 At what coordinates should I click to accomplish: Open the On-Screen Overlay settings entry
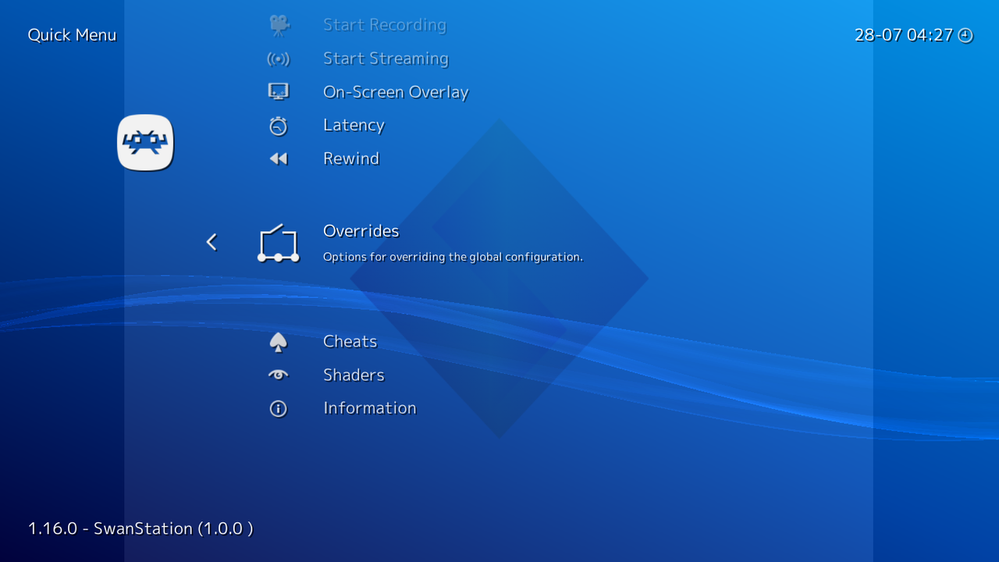pos(396,91)
